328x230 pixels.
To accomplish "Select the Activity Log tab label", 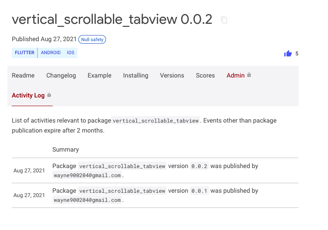I will 28,95.
